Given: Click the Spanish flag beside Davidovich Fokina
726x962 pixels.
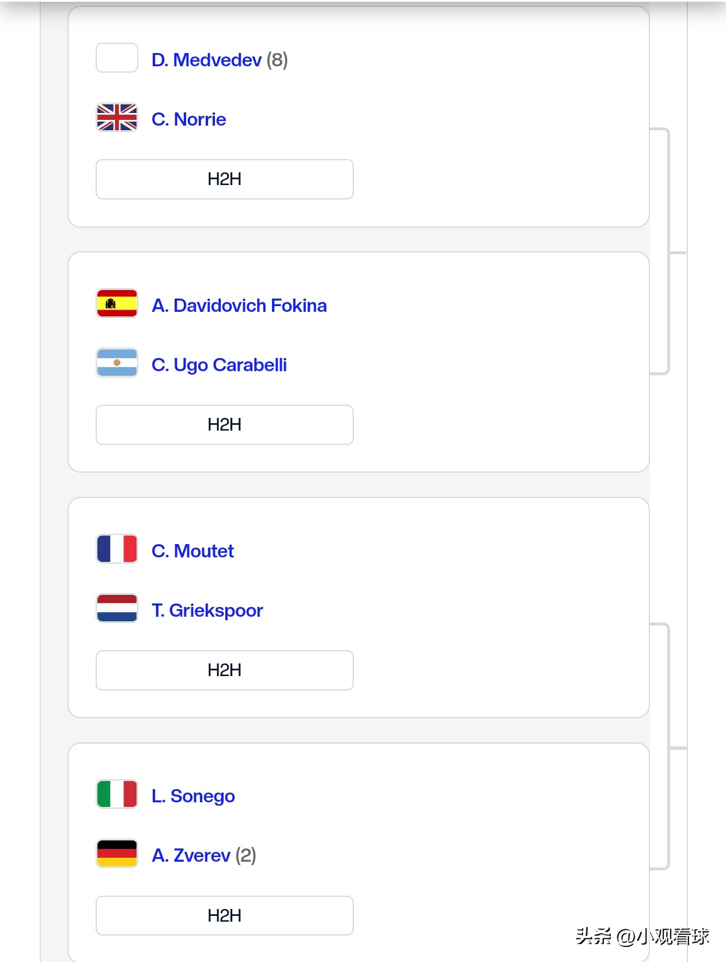Looking at the screenshot, I should [117, 304].
